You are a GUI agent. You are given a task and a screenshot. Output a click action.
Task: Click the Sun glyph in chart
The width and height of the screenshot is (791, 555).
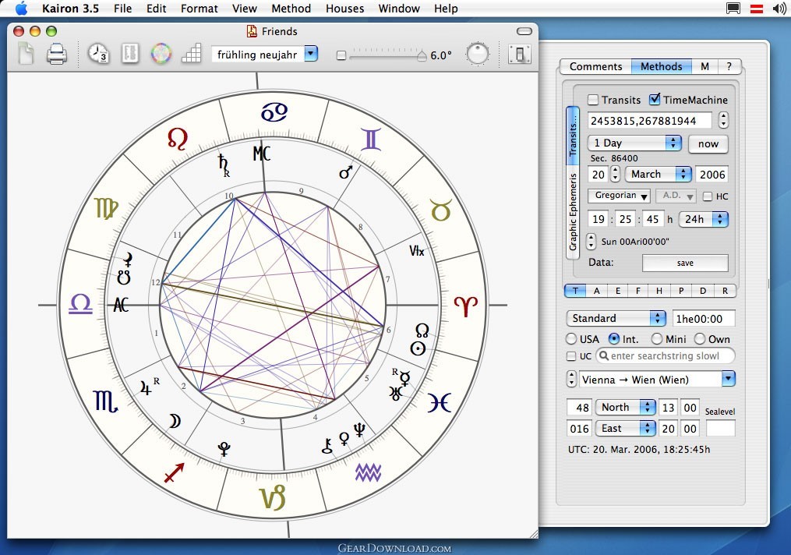point(418,348)
